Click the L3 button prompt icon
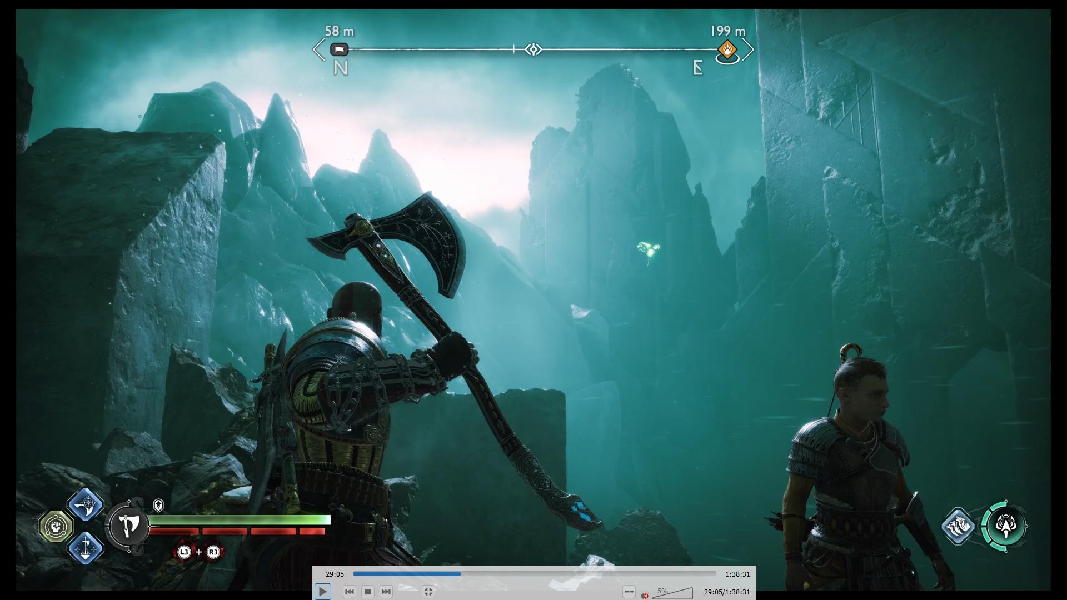This screenshot has height=600, width=1067. (183, 552)
